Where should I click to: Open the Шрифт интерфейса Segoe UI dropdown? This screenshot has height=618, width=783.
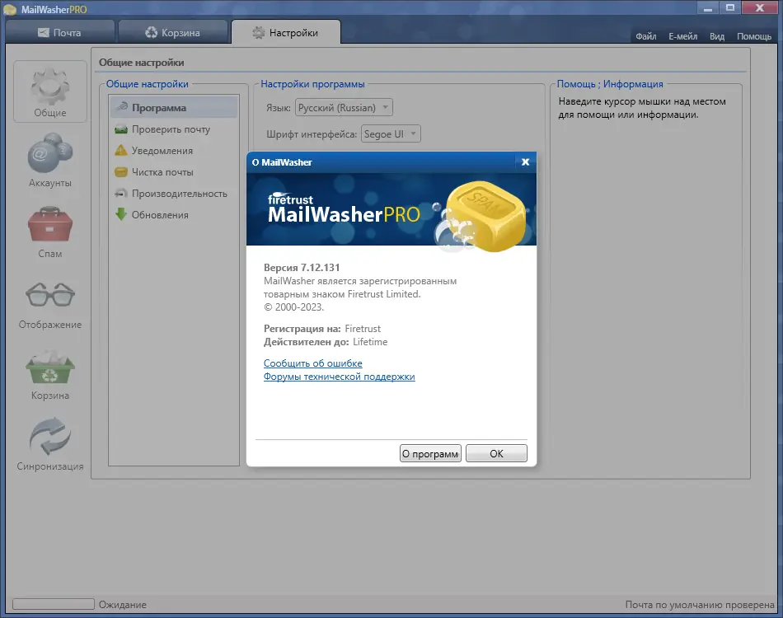(x=391, y=133)
